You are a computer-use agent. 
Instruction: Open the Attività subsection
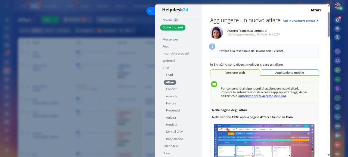click(171, 117)
